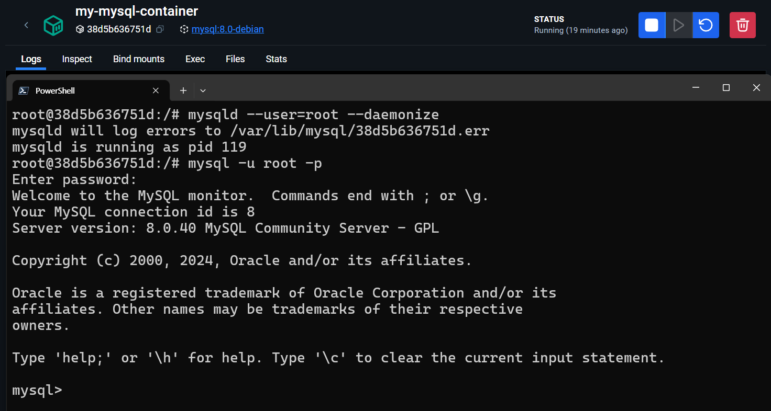Open the Bind mounts tab
The height and width of the screenshot is (411, 771).
(x=139, y=59)
